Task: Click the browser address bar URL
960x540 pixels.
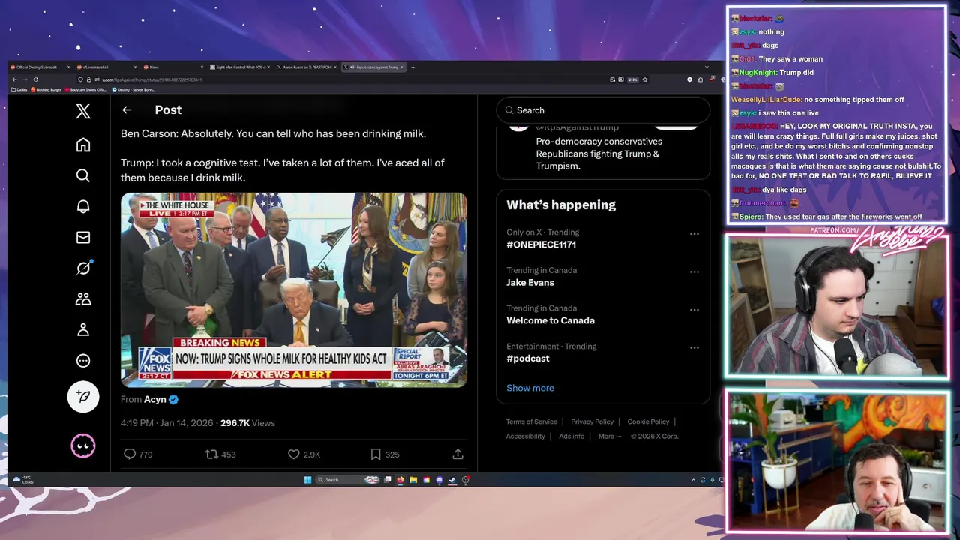Action: coord(154,79)
